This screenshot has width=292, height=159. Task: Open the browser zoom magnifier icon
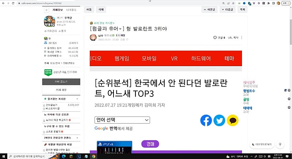click(x=223, y=3)
